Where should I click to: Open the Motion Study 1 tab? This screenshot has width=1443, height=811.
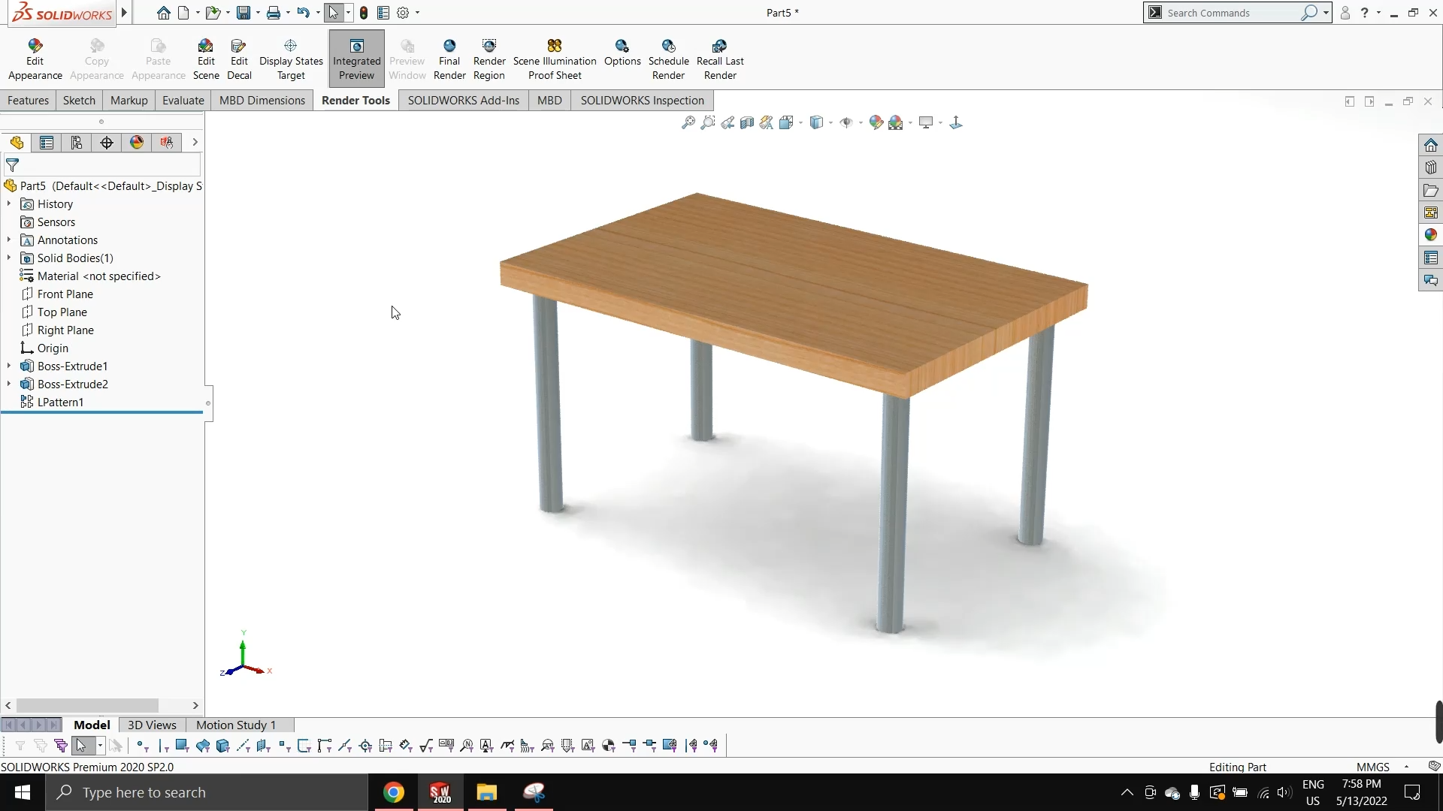235,725
